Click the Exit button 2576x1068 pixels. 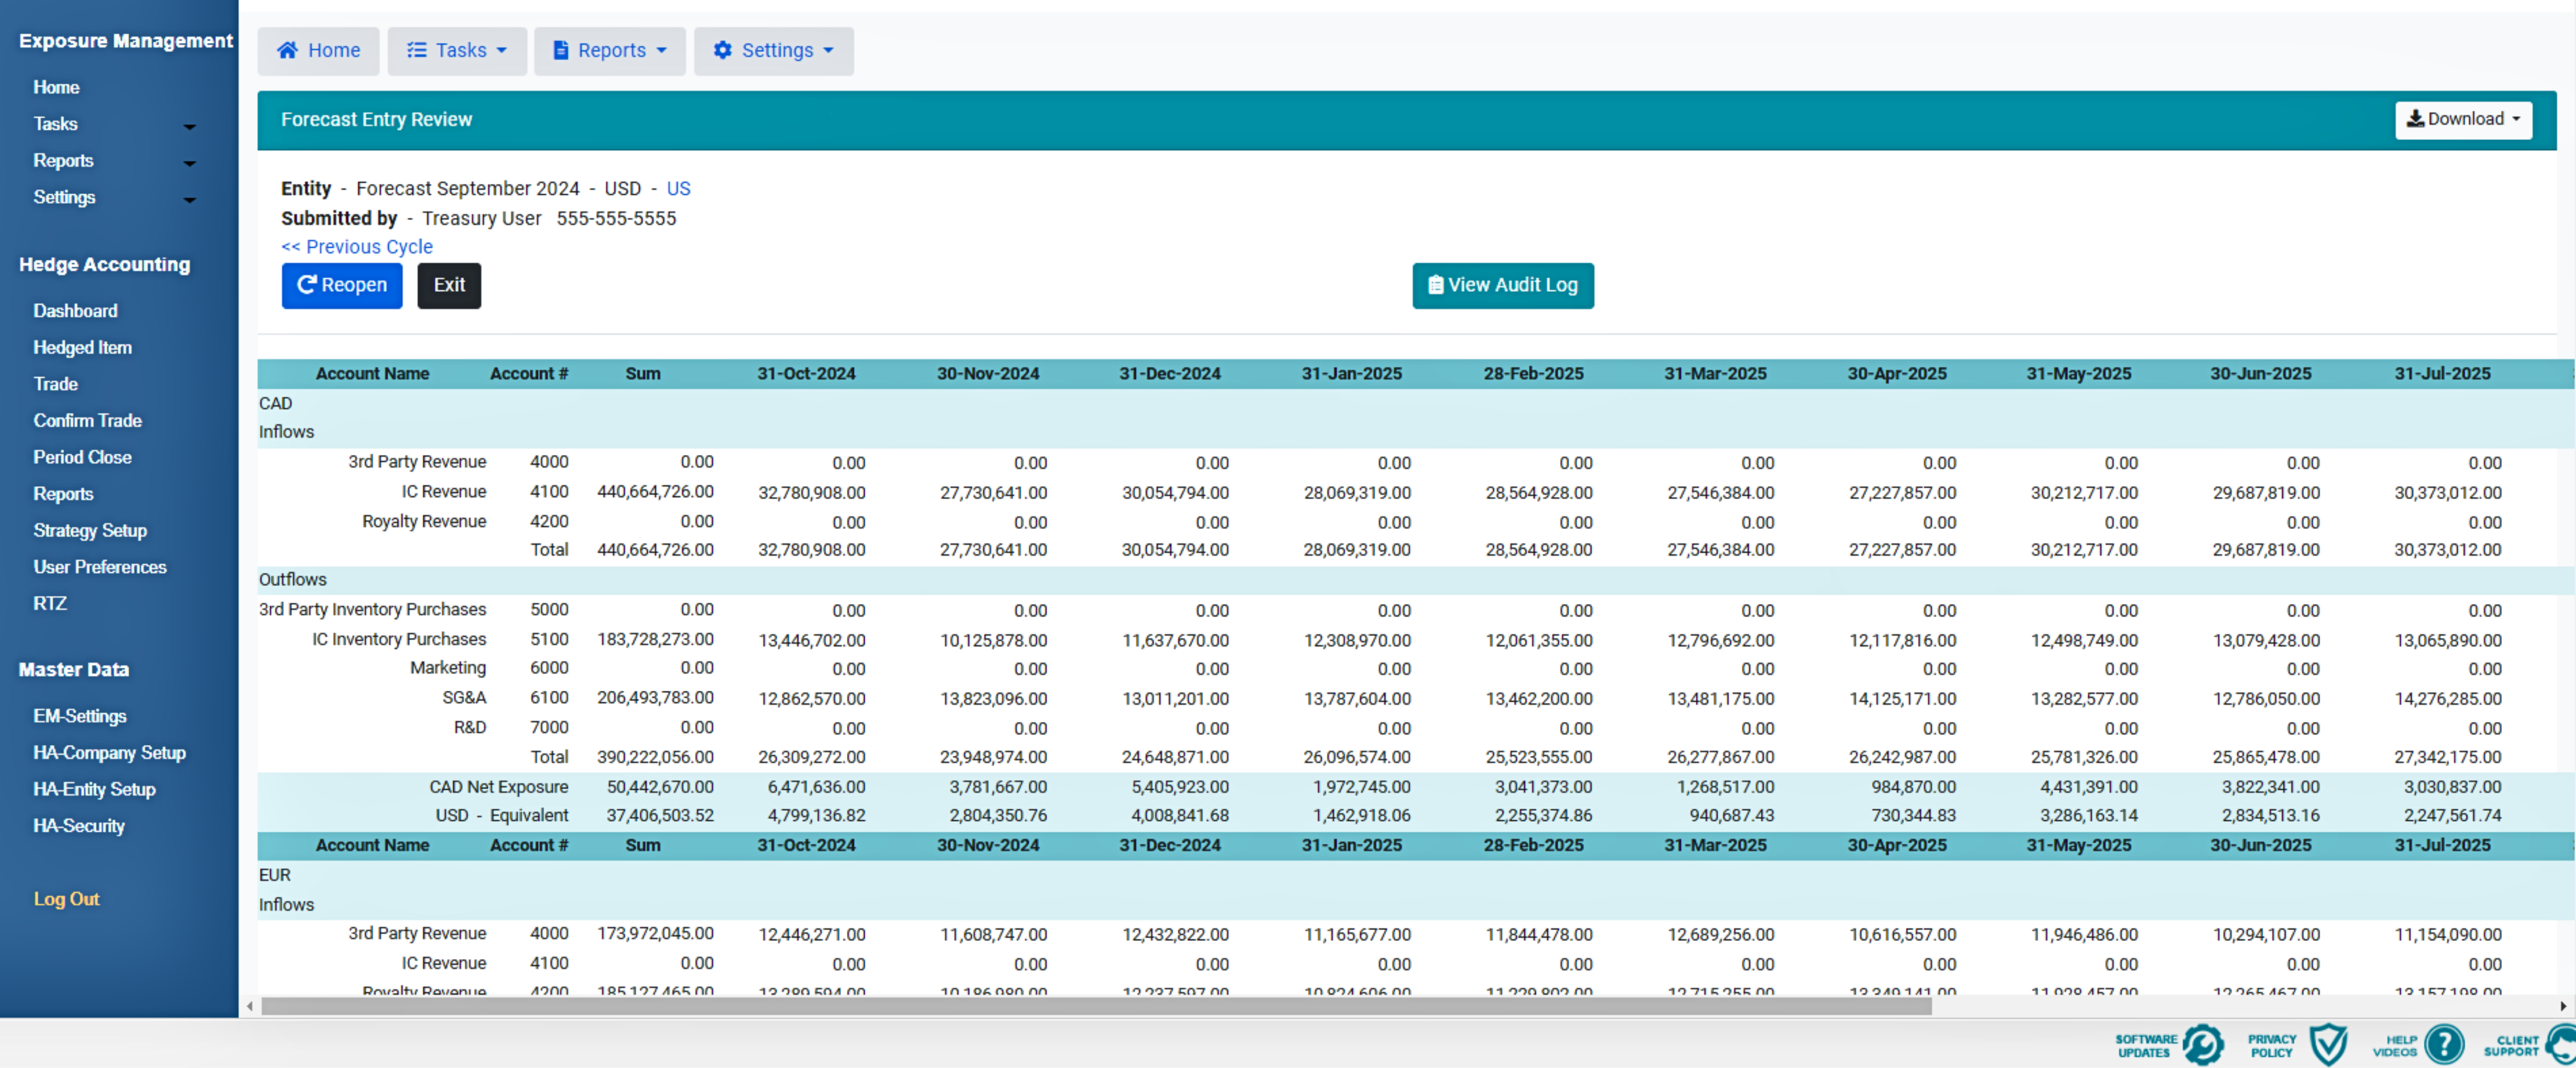pos(448,285)
